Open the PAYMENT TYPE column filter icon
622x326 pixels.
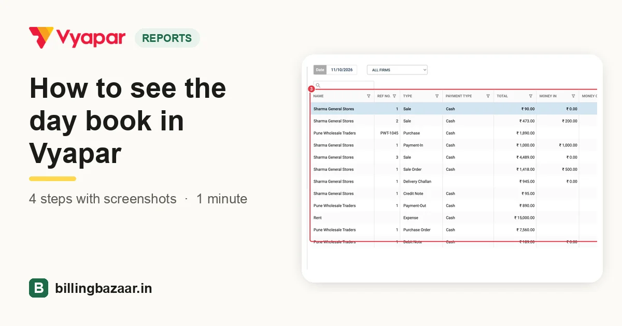click(x=488, y=96)
